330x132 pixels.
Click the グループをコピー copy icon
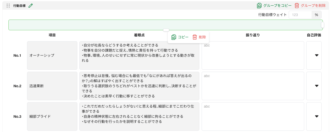[259, 6]
